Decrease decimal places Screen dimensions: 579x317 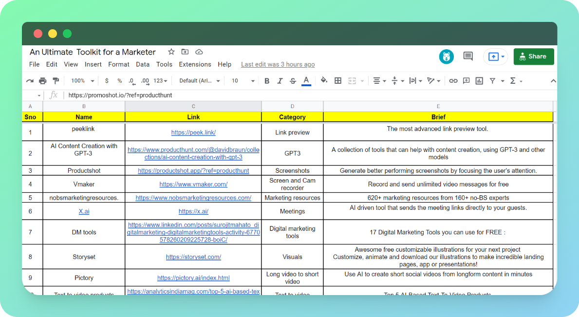click(131, 81)
